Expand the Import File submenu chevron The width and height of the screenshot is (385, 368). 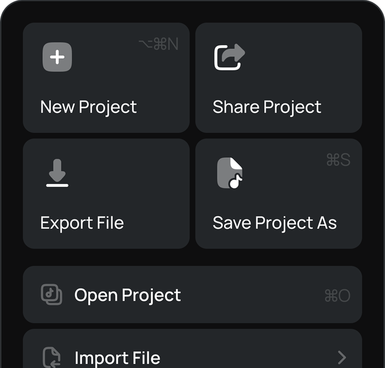pyautogui.click(x=342, y=358)
